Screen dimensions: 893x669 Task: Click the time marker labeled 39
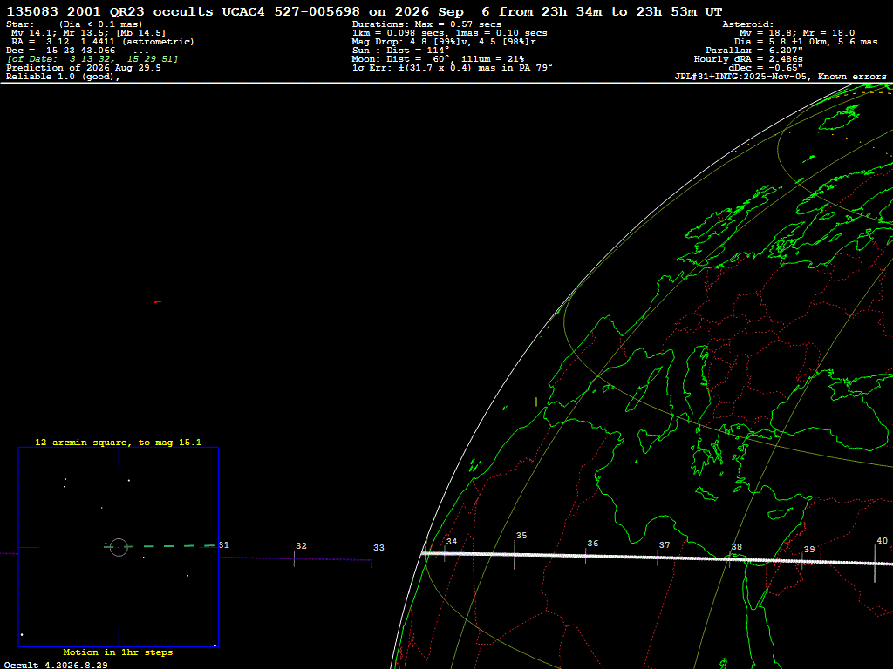tap(808, 549)
